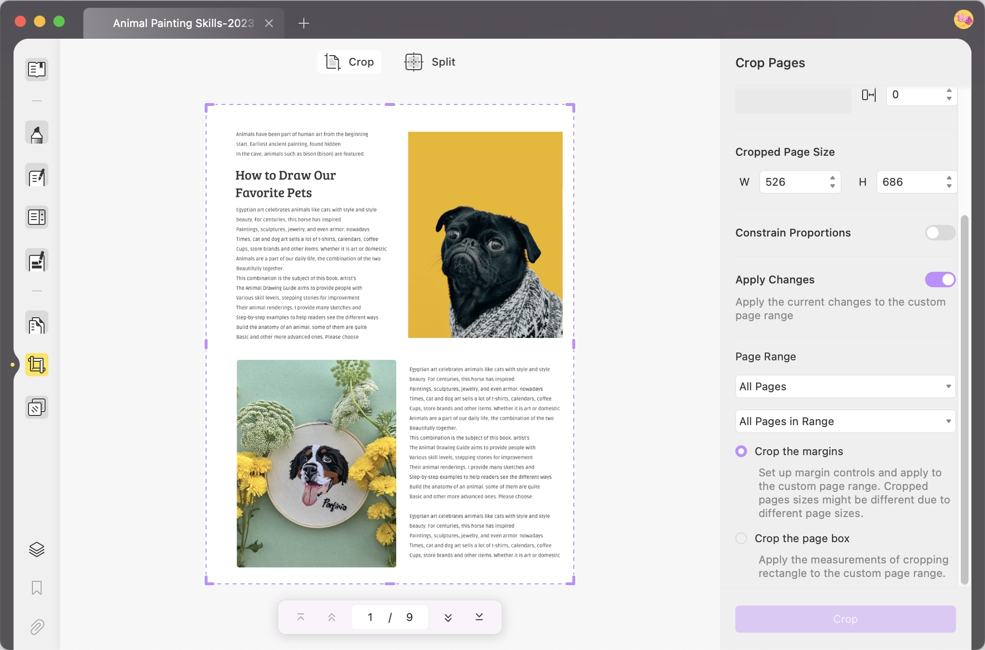Click the embroidered dog hoop photo

click(x=316, y=463)
